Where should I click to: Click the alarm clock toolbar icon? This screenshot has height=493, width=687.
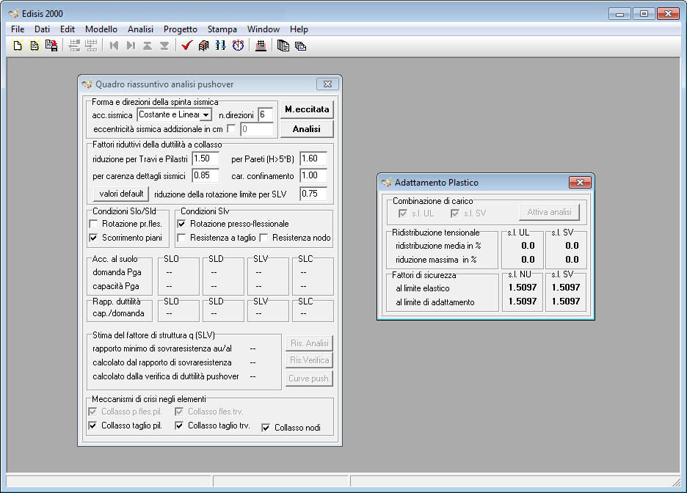click(x=238, y=45)
